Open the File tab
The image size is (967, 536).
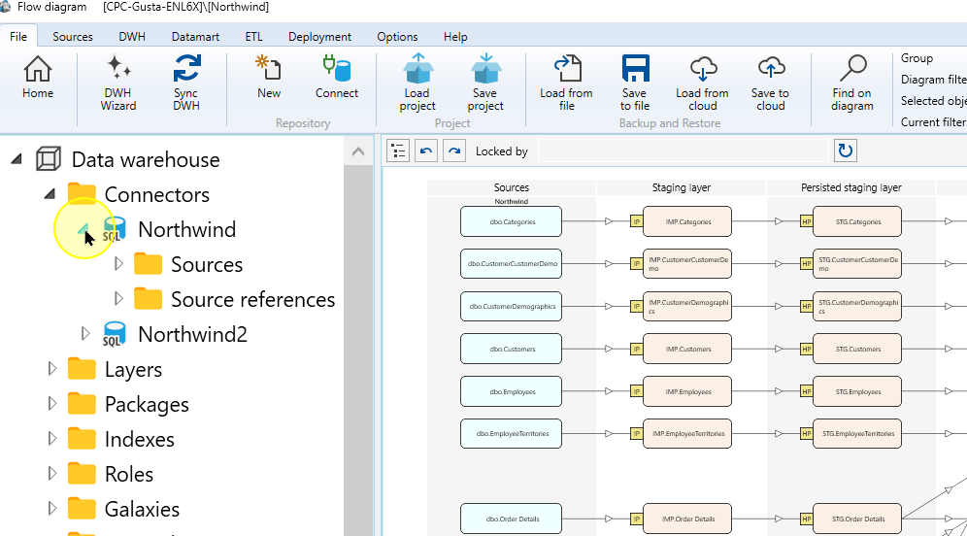pos(18,36)
